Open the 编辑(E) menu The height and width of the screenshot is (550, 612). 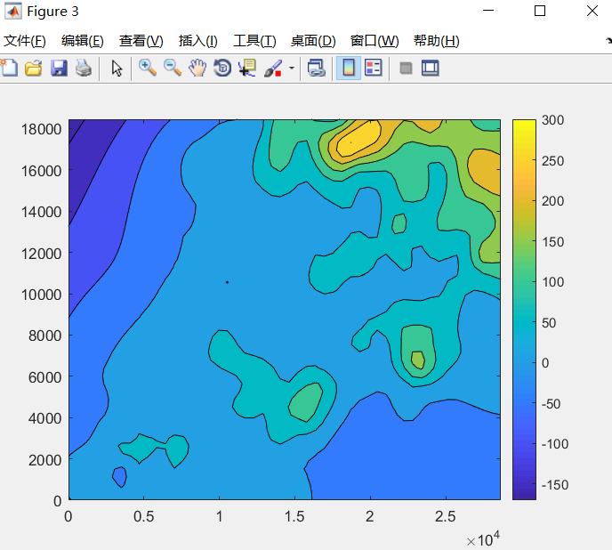(83, 41)
